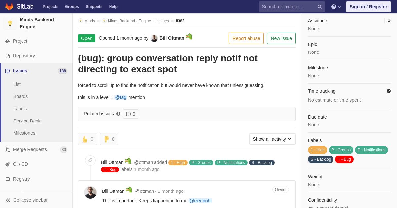This screenshot has width=397, height=208.
Task: Collapse the right sidebar with double chevron
Action: pyautogui.click(x=389, y=21)
